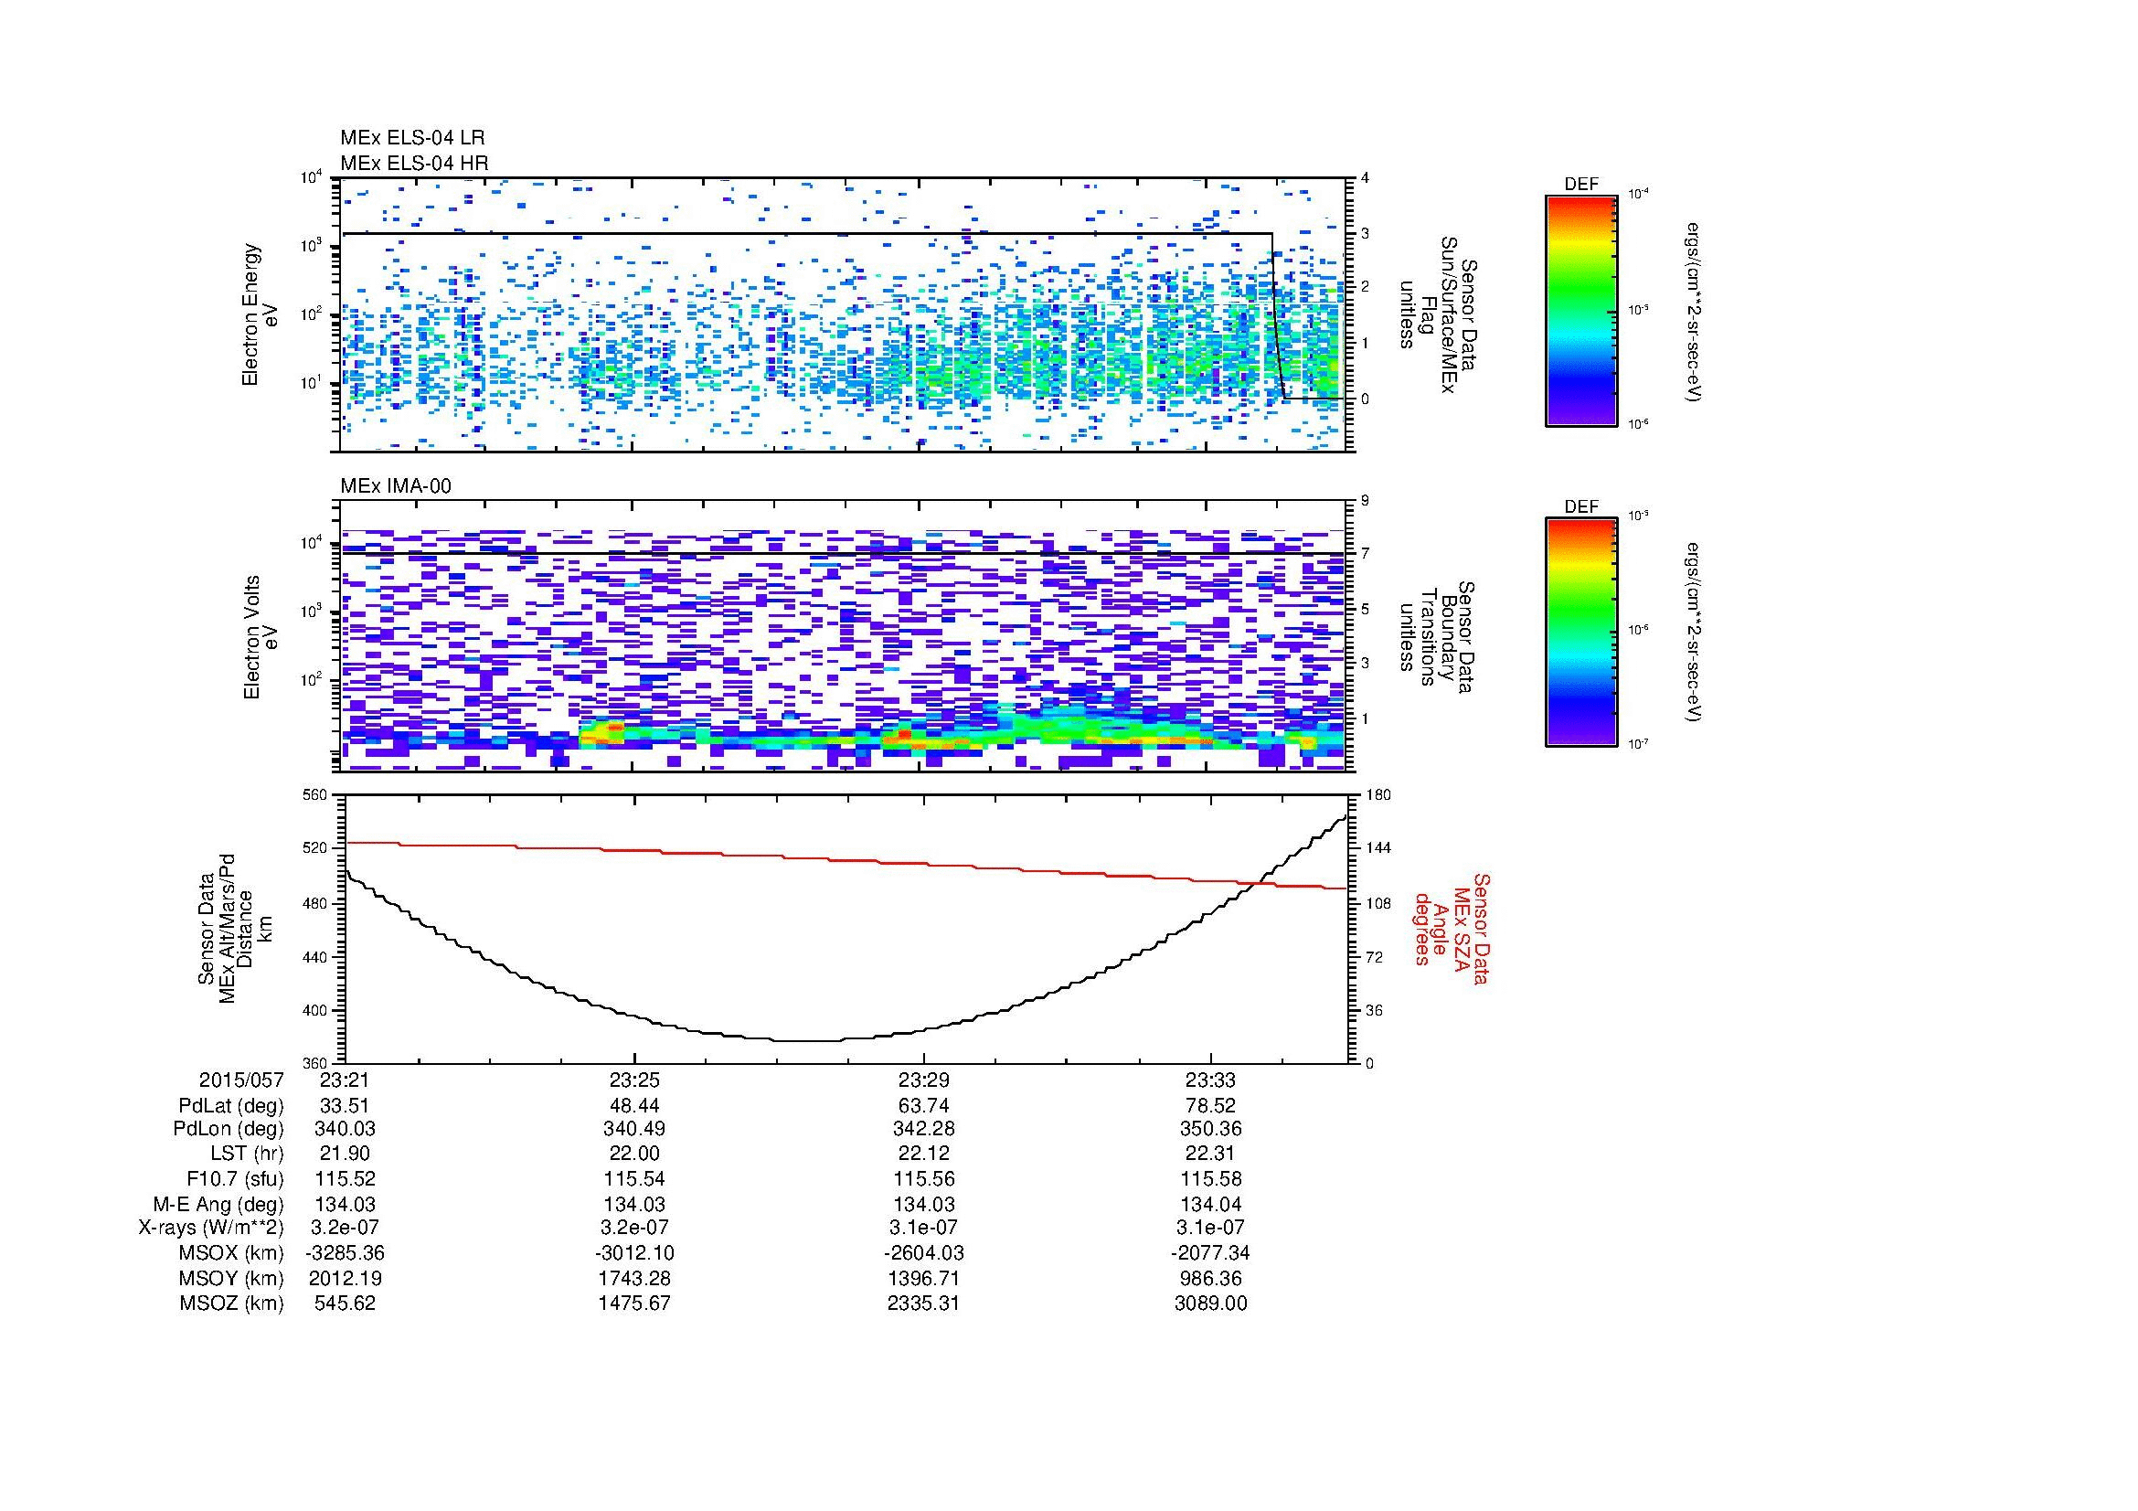This screenshot has width=2138, height=1511.
Task: Click the time tick label '23:21'
Action: point(345,1080)
